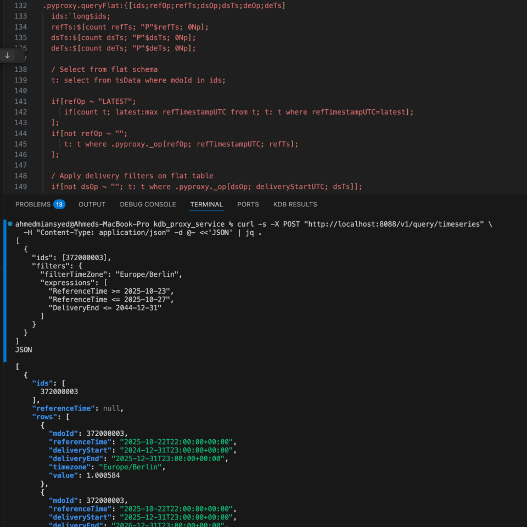View the KDB RESULTS tab
Image resolution: width=527 pixels, height=527 pixels.
(x=295, y=204)
